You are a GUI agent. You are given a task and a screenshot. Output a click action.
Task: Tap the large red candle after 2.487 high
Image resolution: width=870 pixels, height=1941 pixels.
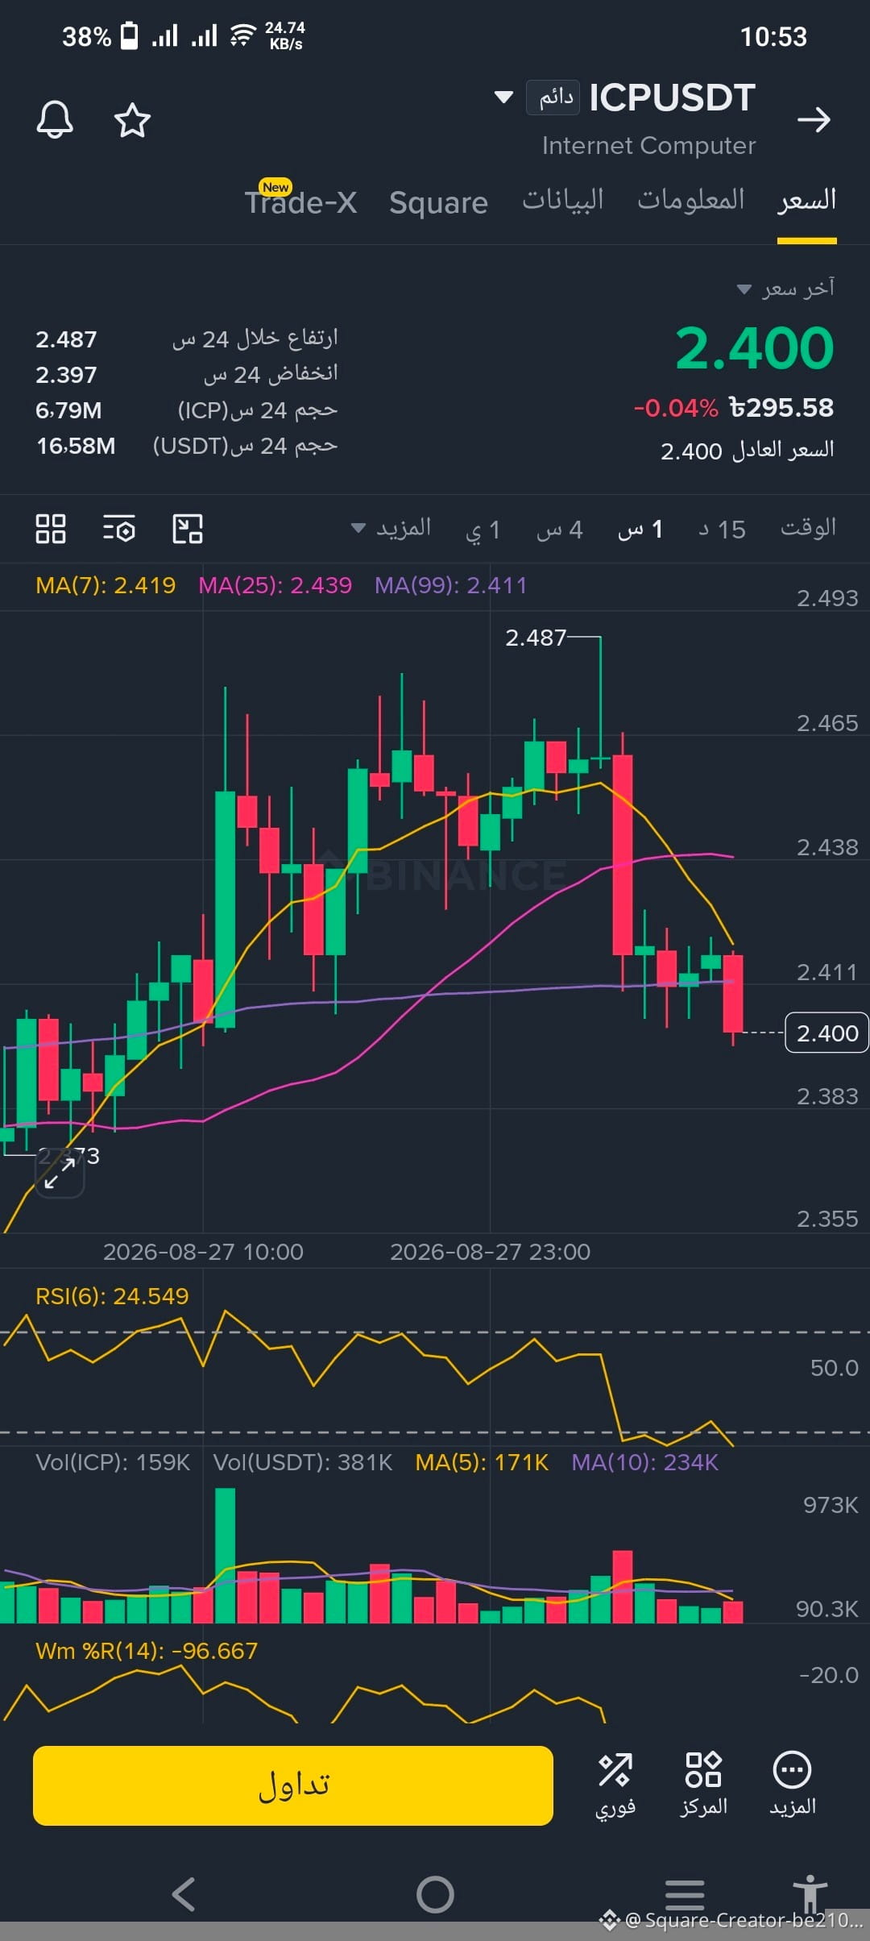coord(622,854)
